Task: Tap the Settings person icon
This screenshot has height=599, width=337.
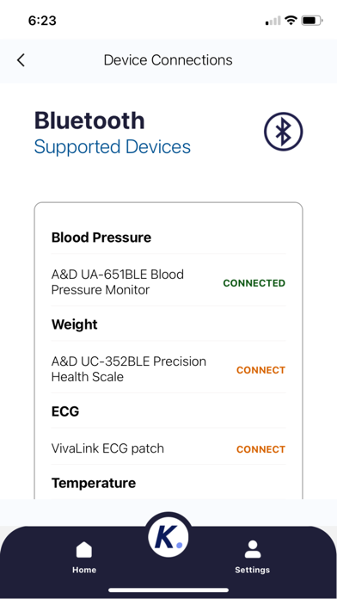Action: (252, 549)
